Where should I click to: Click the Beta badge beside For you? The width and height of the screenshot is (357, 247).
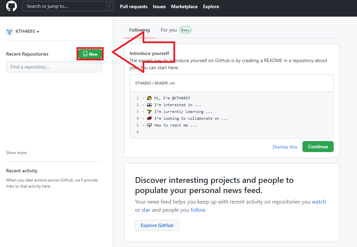[x=185, y=30]
